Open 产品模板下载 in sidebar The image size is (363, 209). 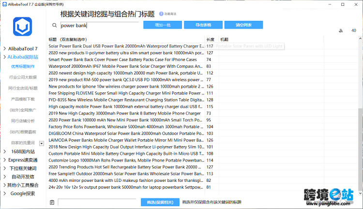[23, 99]
